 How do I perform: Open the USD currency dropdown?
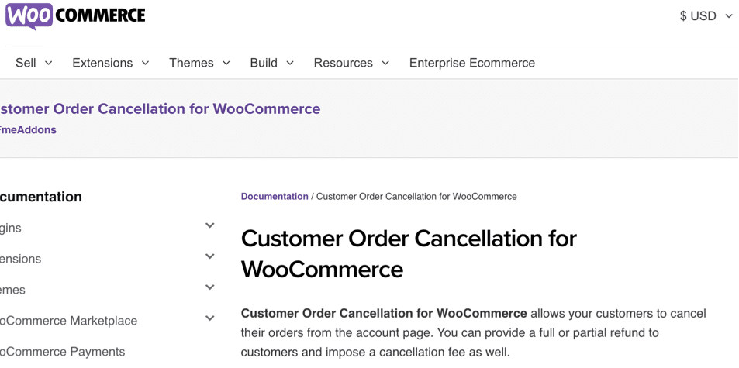click(x=706, y=16)
